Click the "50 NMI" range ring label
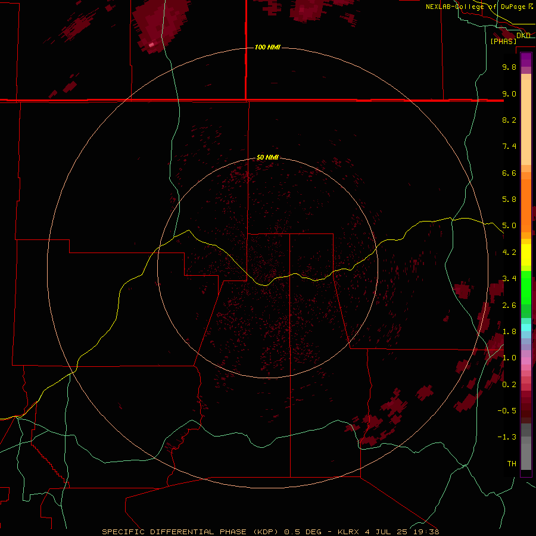 267,157
